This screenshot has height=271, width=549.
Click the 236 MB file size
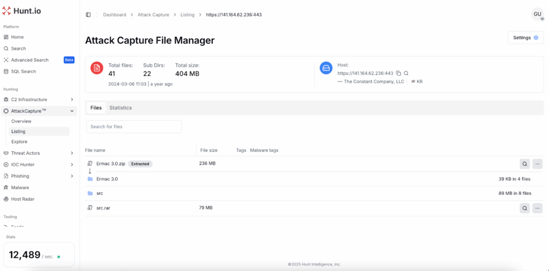click(207, 164)
